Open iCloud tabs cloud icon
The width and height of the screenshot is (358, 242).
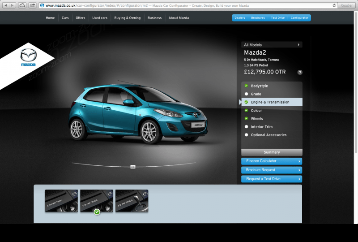point(22,5)
